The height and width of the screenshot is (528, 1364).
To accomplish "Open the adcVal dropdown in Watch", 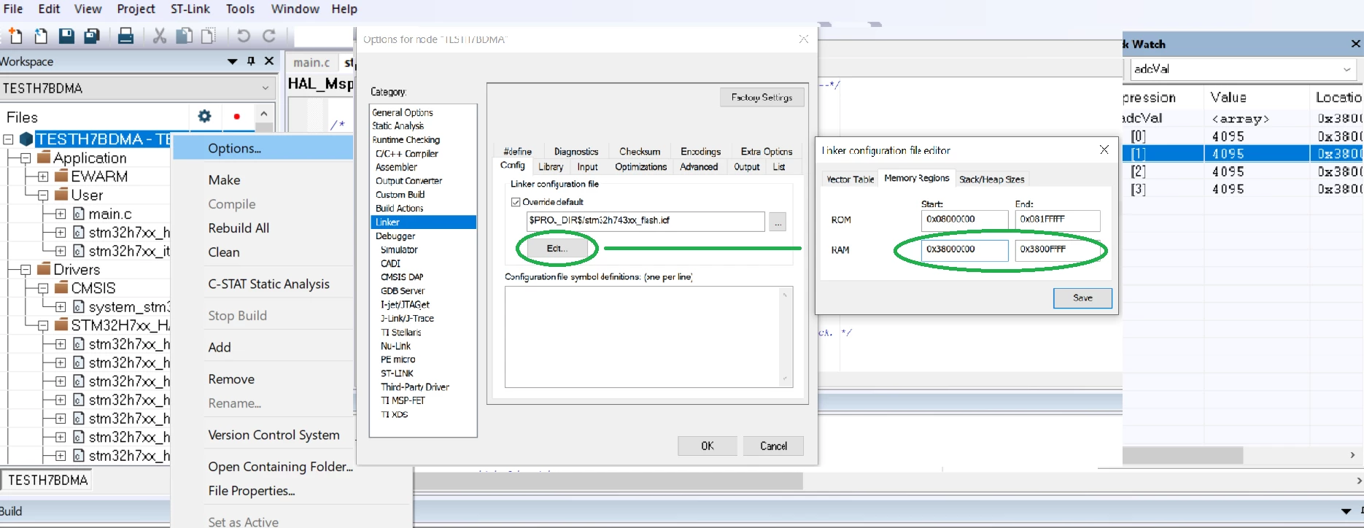I will [x=1346, y=69].
